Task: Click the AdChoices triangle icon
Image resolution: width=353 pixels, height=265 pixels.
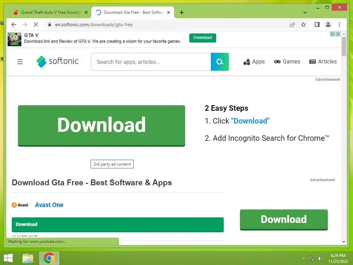Action: click(333, 34)
